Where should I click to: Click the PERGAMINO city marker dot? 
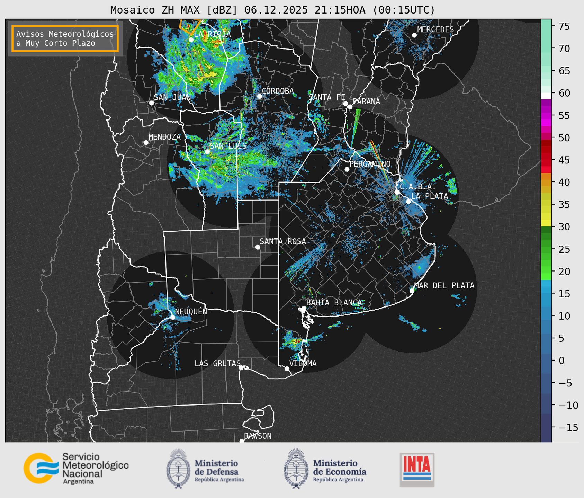click(x=347, y=169)
